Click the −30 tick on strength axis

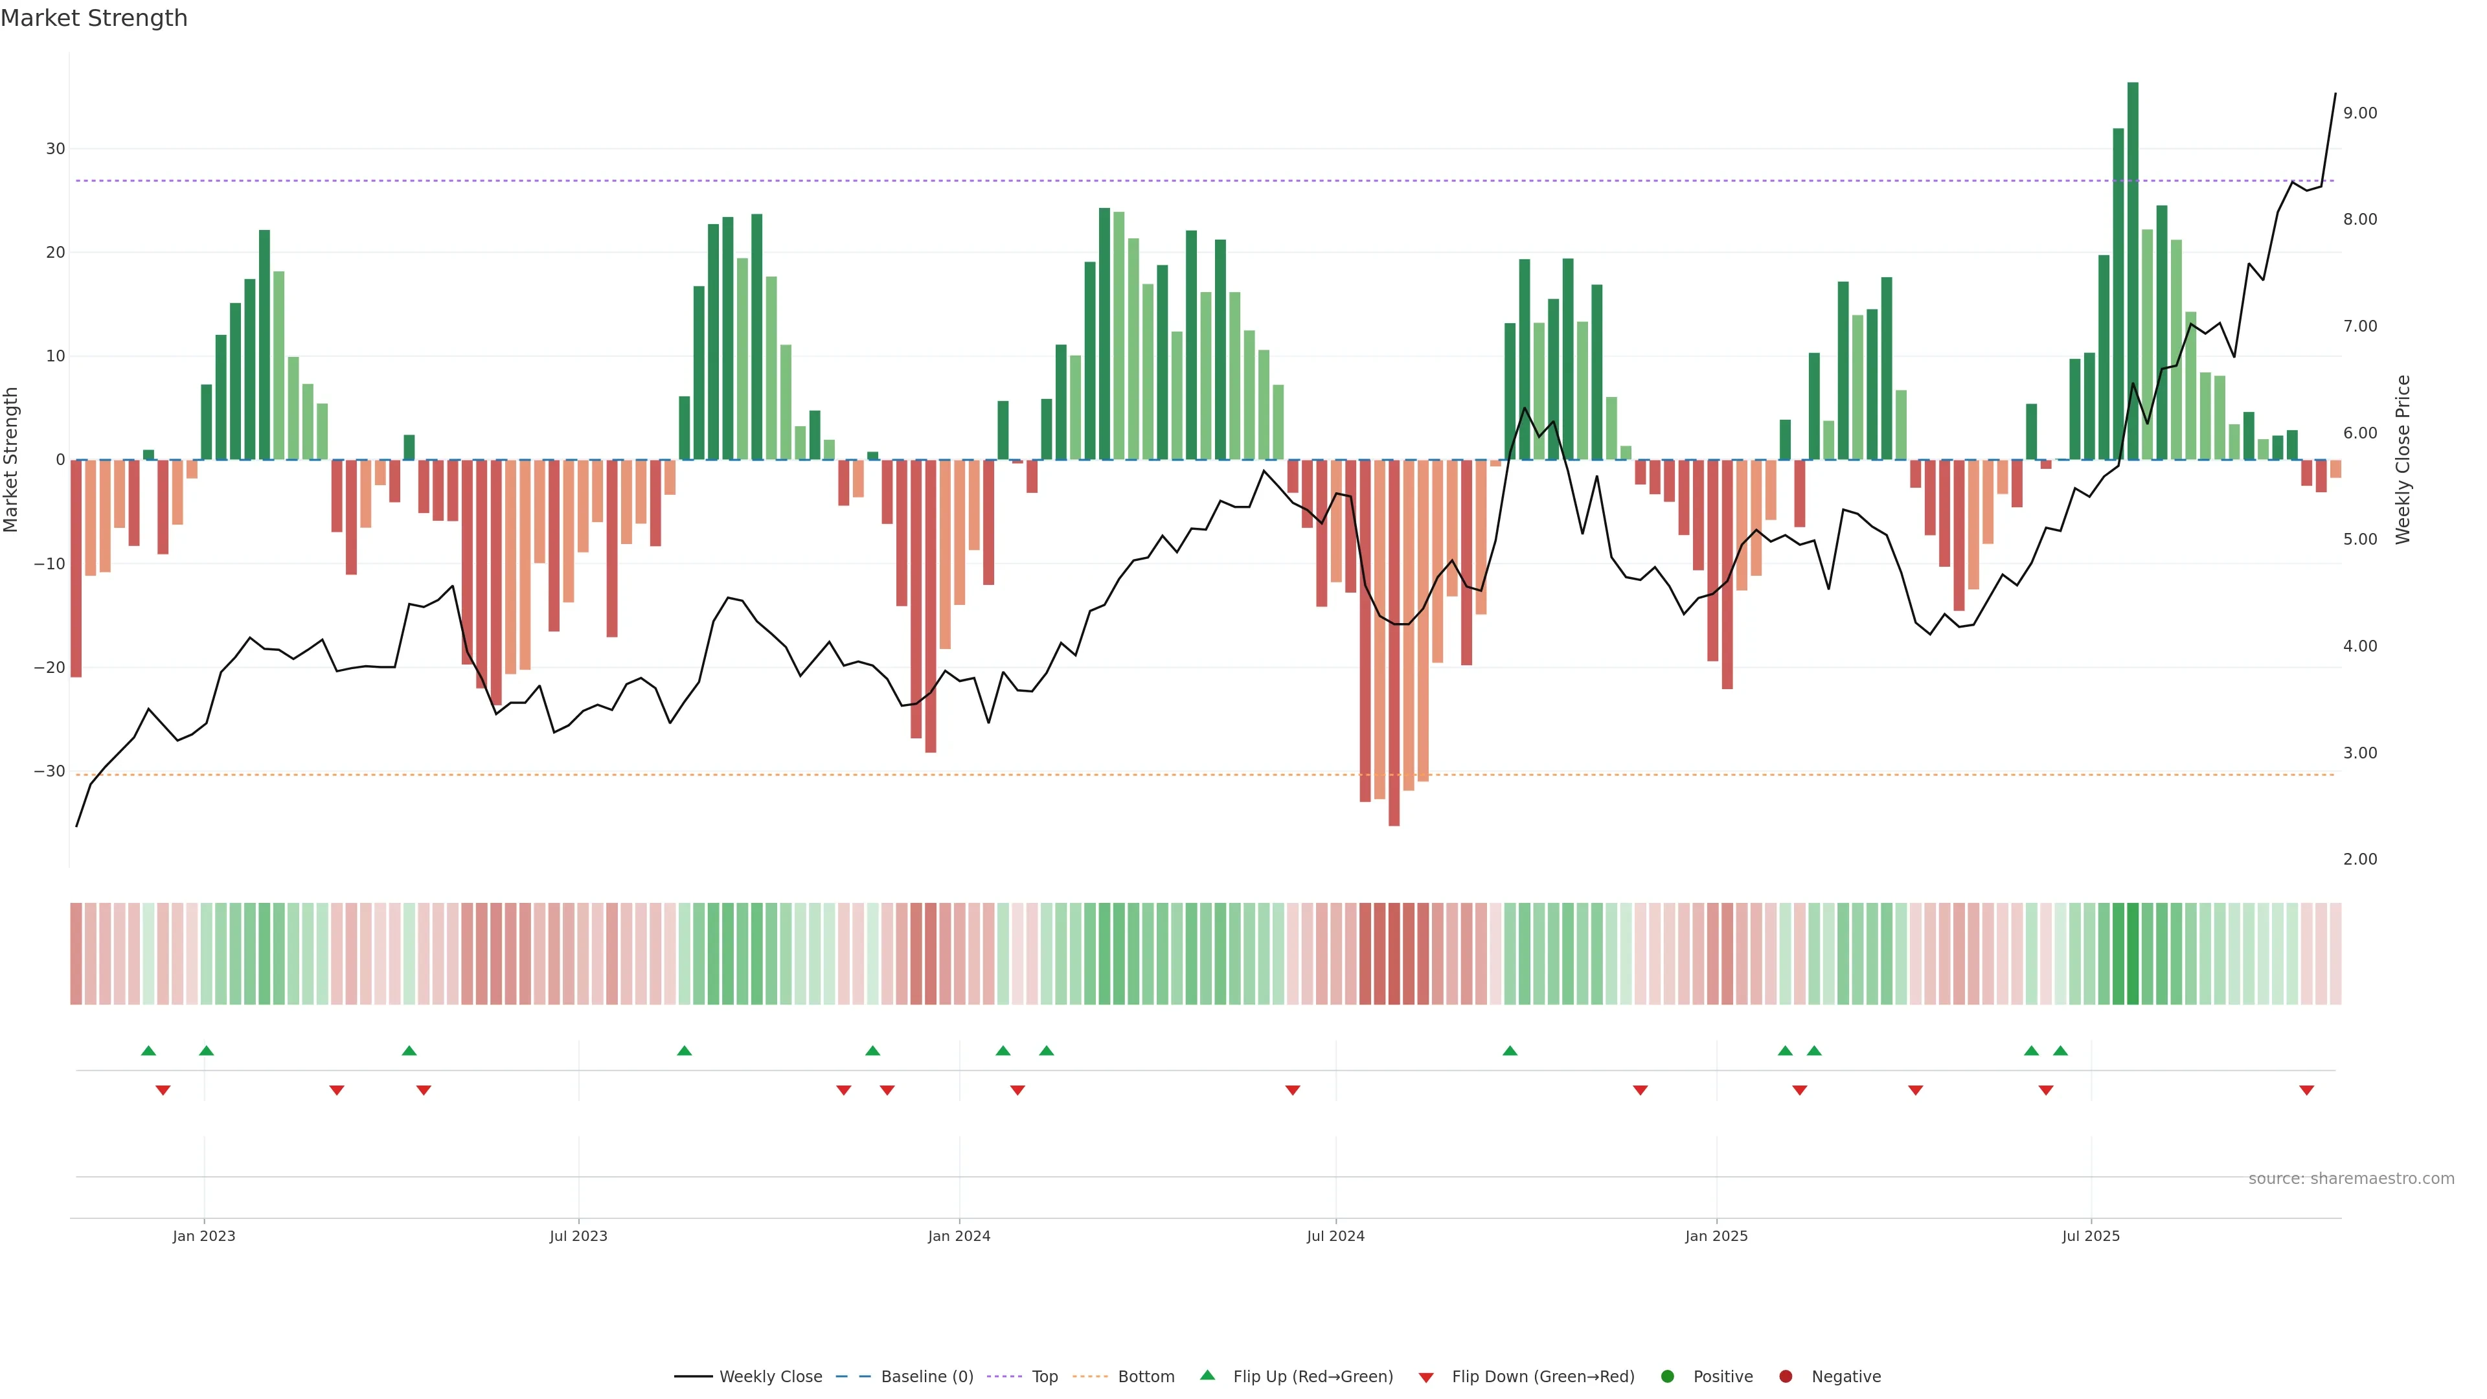click(49, 771)
